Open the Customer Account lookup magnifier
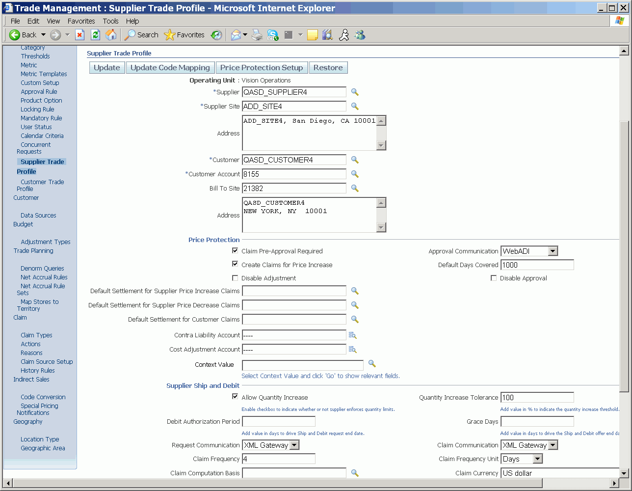 point(355,174)
